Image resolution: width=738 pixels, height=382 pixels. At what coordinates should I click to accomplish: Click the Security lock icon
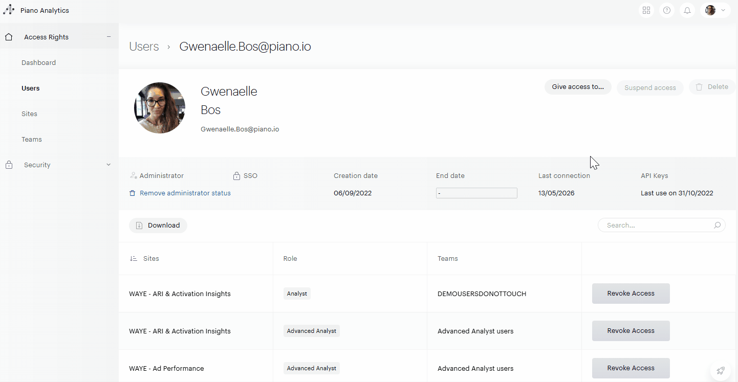coord(9,165)
